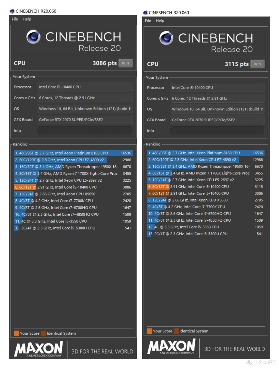
Task: Click GFX Board field in right window
Action: [x=217, y=120]
